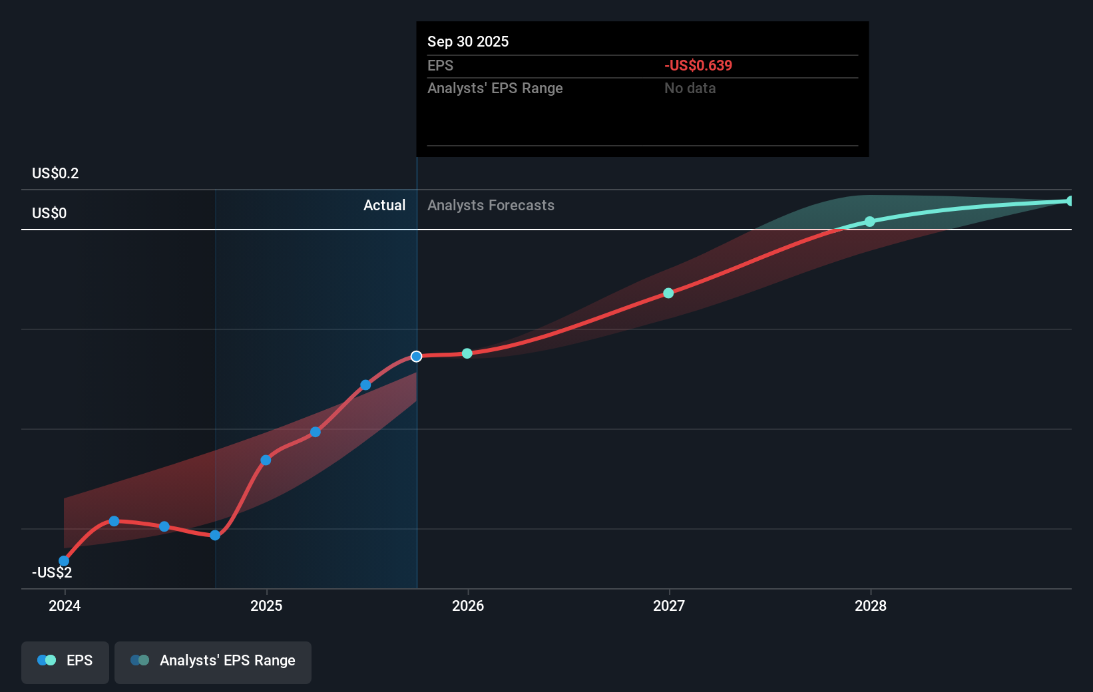Click the second-quarter 2024 EPS data point

coord(114,521)
